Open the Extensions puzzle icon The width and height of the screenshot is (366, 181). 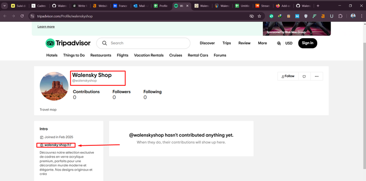click(340, 16)
